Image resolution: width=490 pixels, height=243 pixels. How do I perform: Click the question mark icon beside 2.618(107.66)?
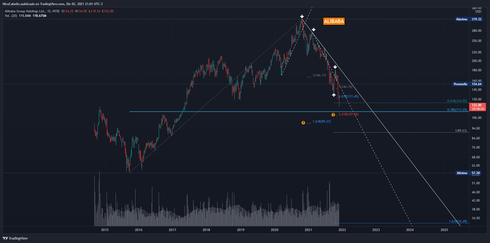tap(333, 115)
